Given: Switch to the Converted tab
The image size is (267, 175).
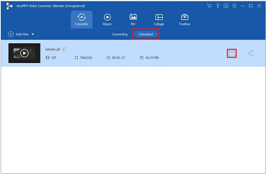Looking at the screenshot, I should 146,34.
